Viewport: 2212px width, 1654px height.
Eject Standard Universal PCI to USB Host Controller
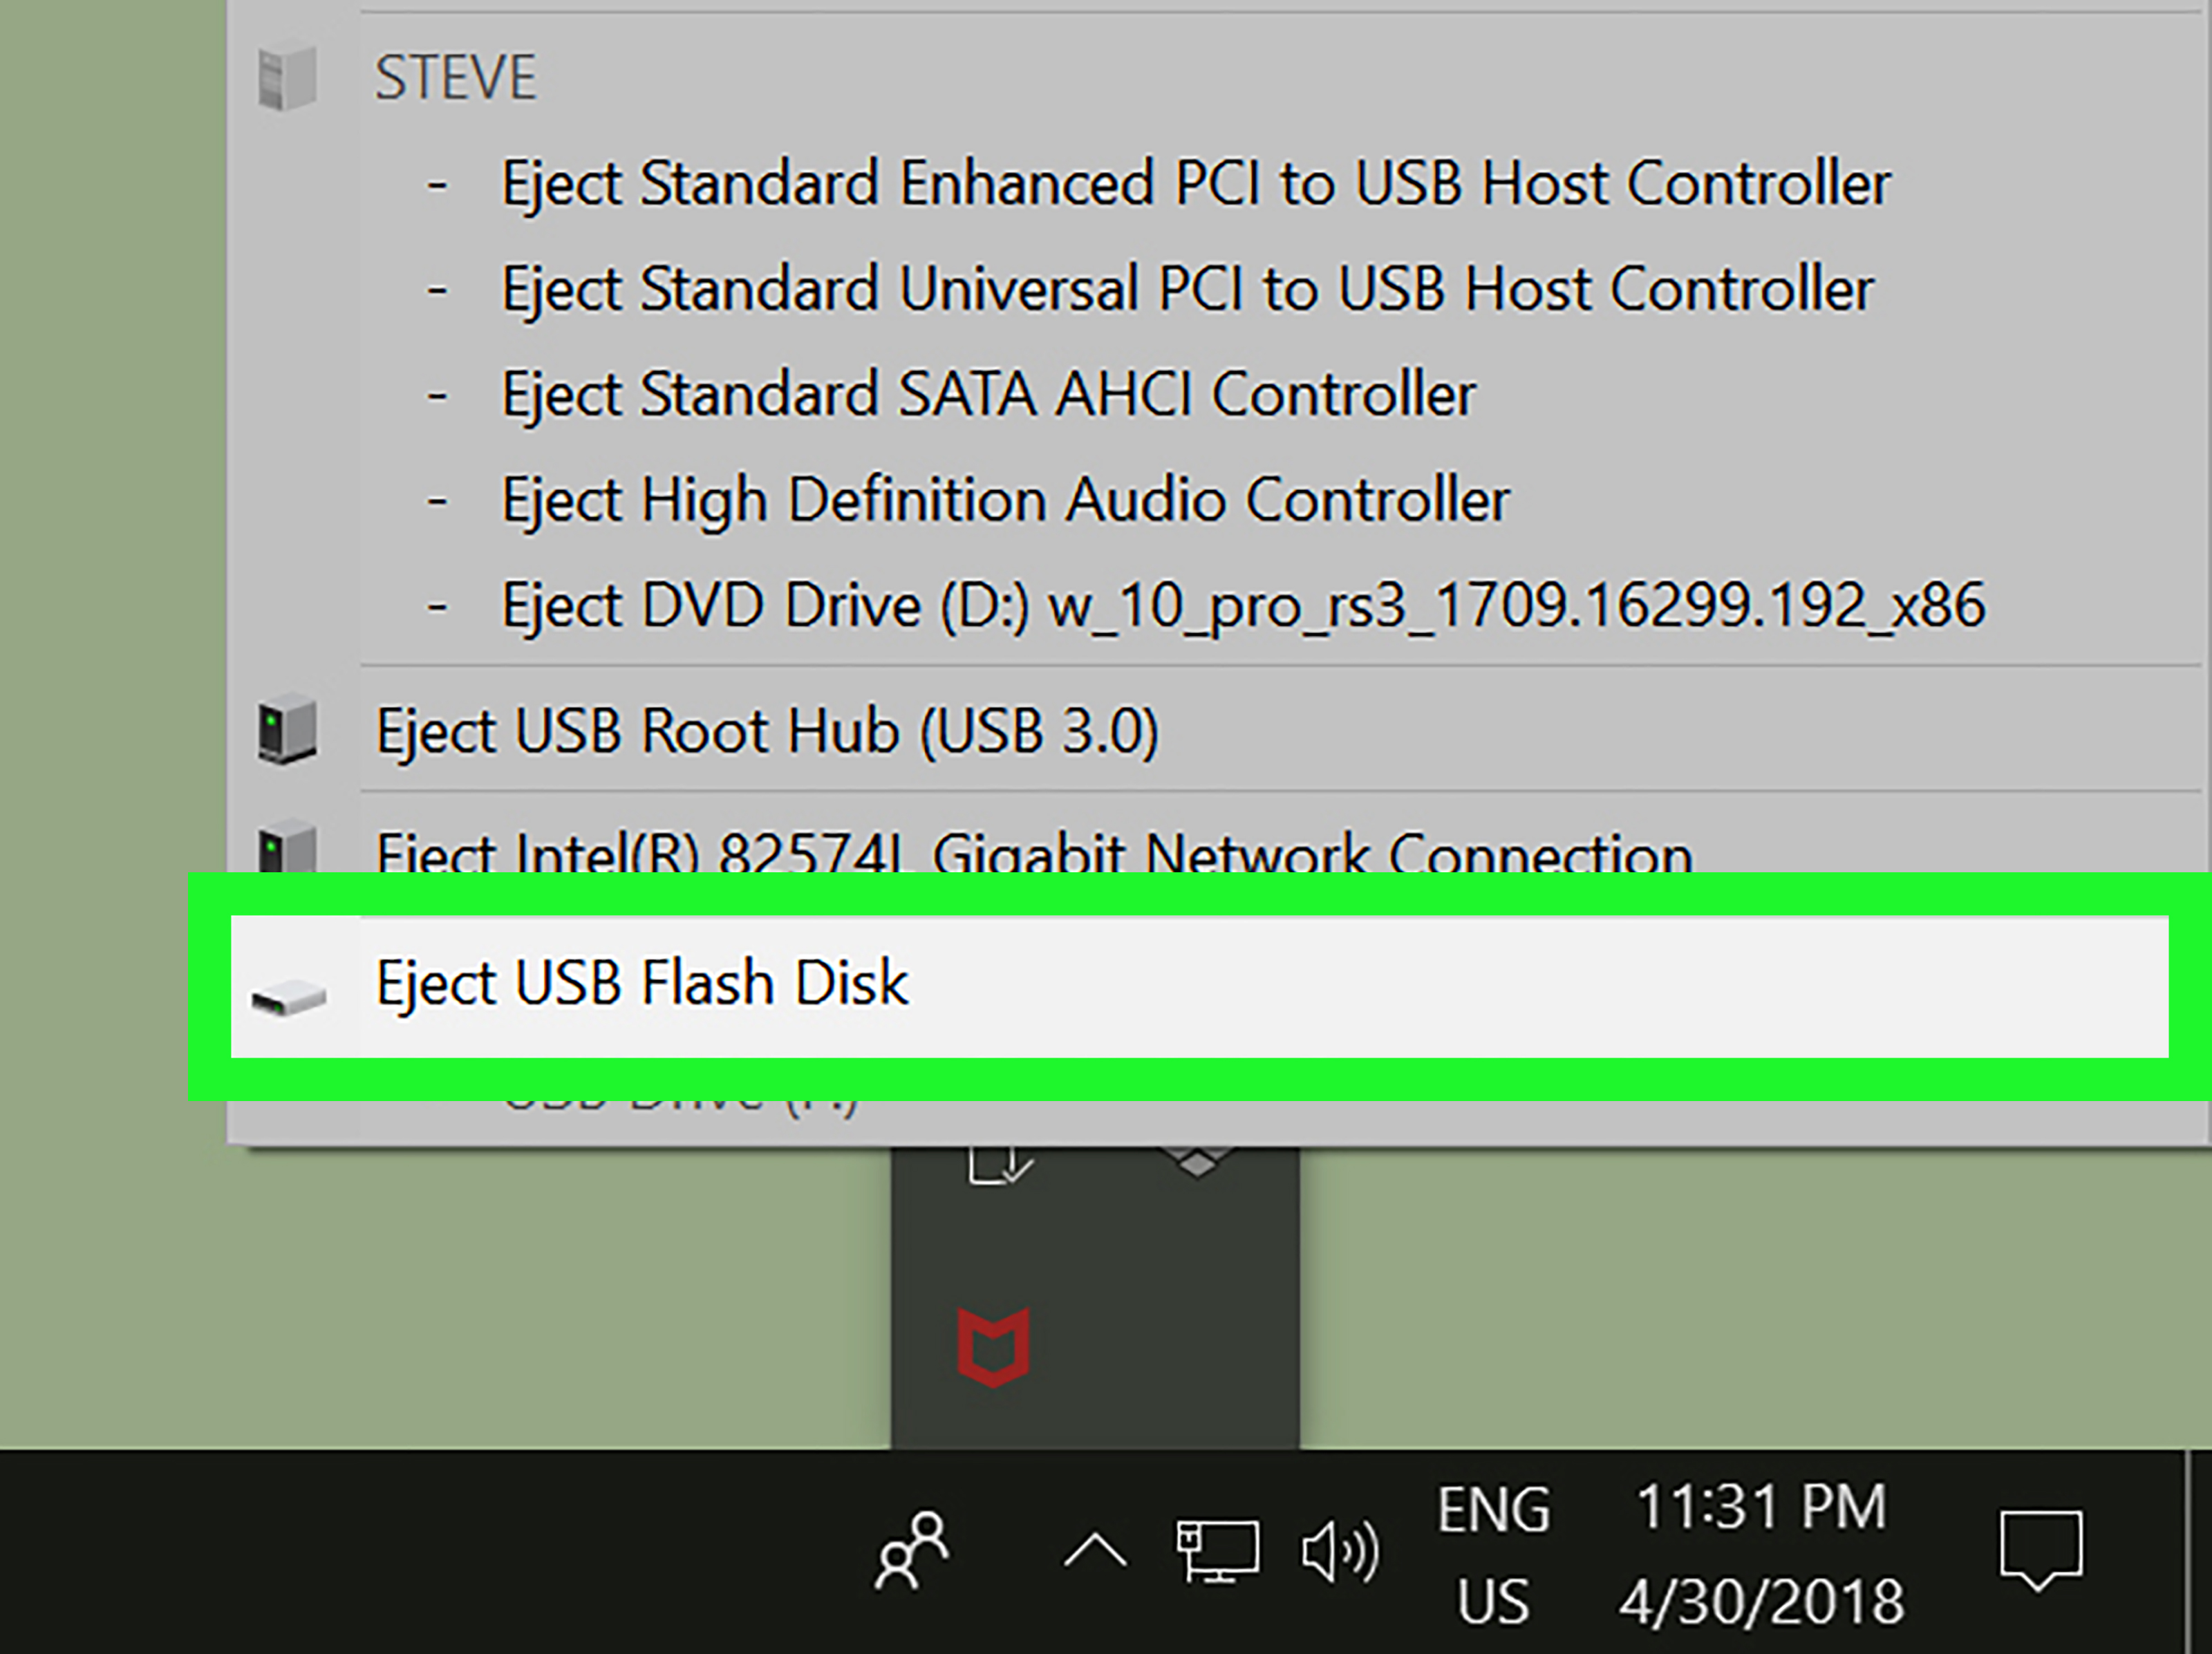pos(1187,289)
